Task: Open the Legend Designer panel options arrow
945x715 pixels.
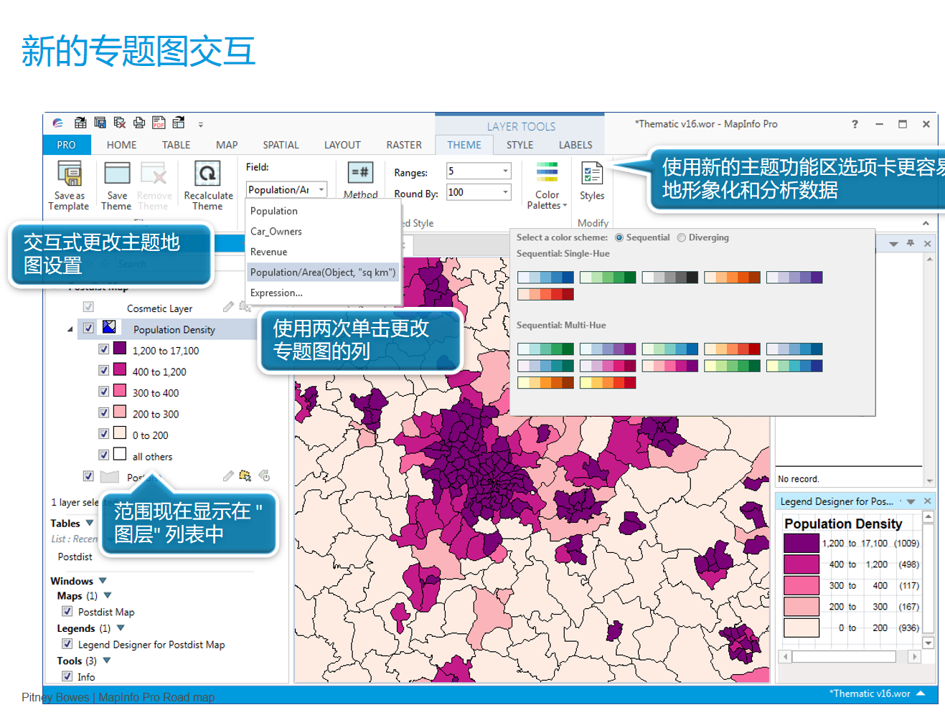Action: click(911, 501)
